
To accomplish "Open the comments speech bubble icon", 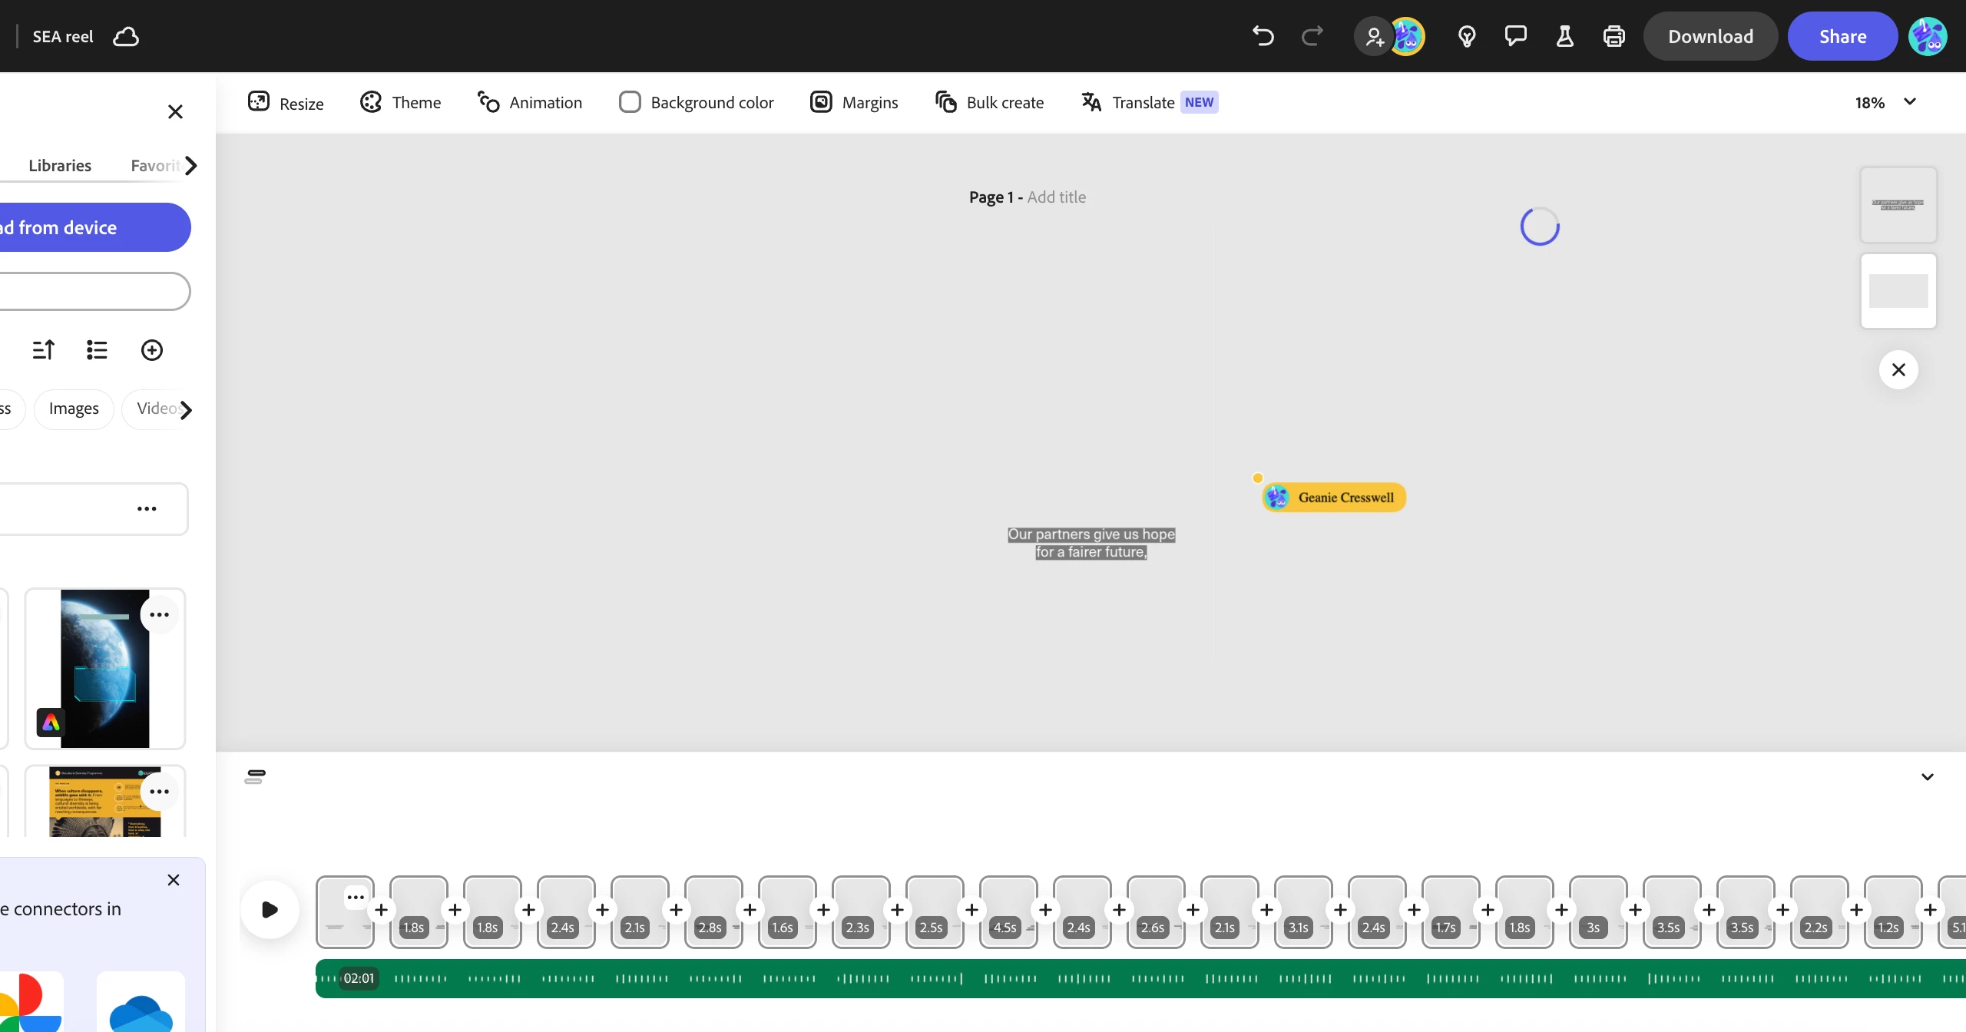I will pyautogui.click(x=1515, y=36).
